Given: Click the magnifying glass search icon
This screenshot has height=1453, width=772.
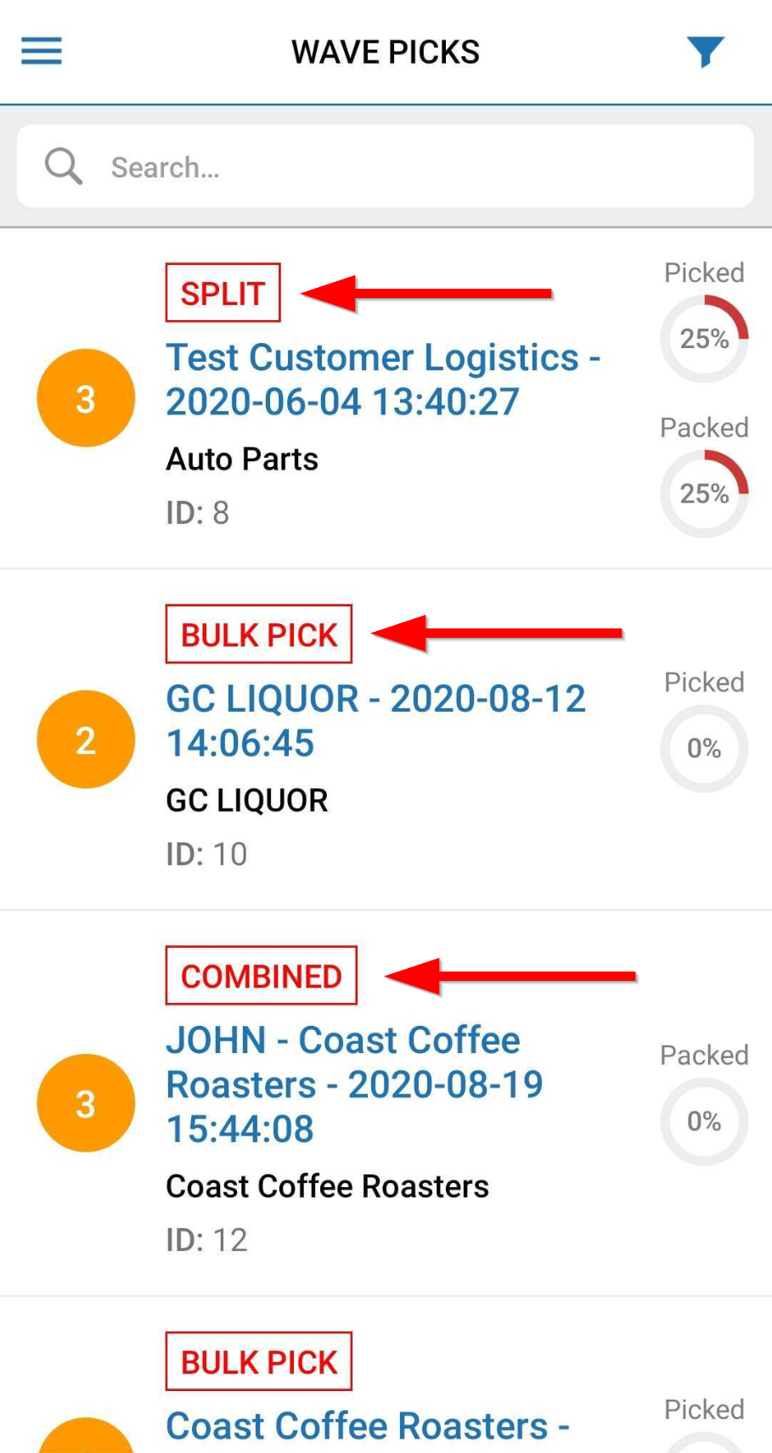Looking at the screenshot, I should (63, 166).
